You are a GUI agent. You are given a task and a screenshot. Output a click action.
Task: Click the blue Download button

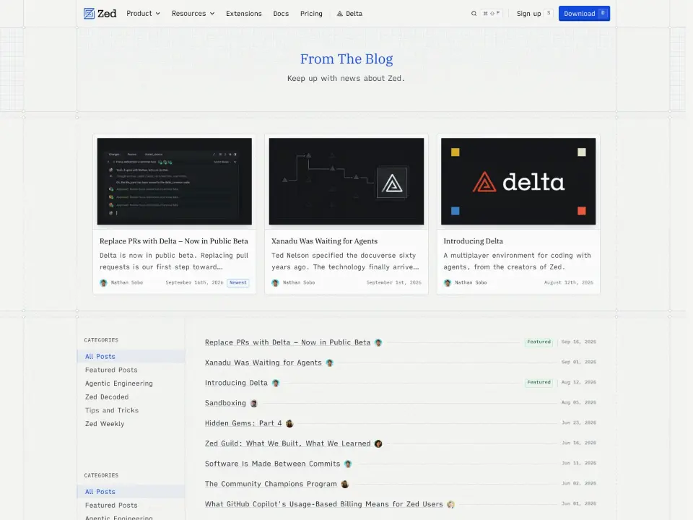pos(584,14)
